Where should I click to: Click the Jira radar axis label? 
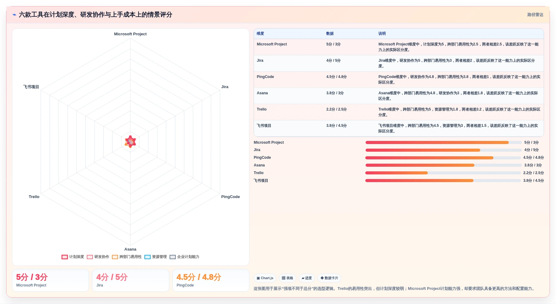click(x=225, y=87)
